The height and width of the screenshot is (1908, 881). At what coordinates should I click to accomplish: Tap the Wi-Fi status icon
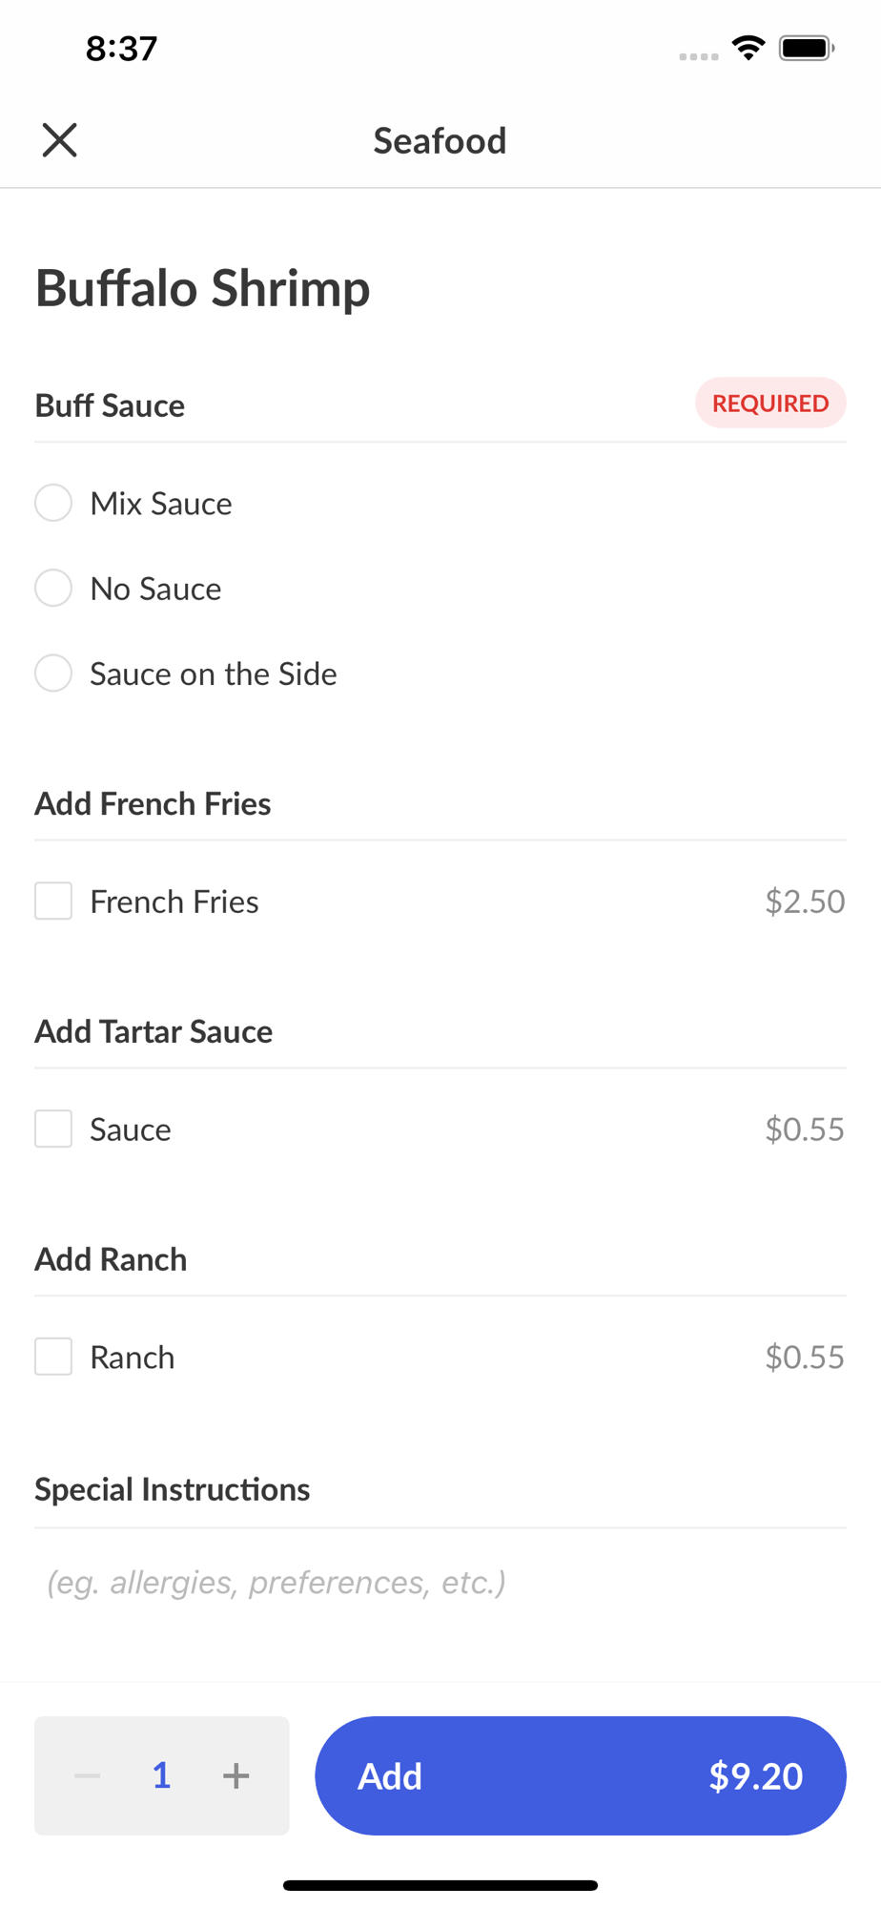point(748,48)
